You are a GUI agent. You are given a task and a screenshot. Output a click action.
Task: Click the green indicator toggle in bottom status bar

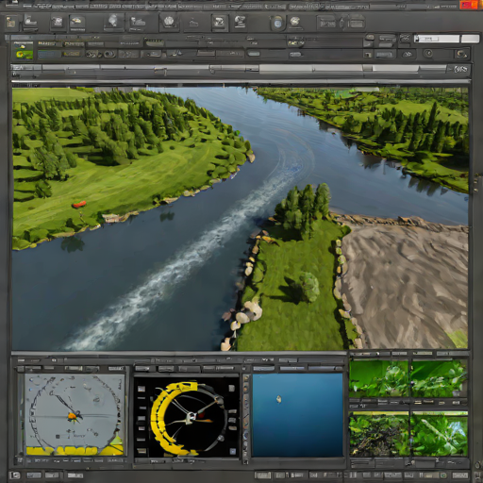tap(443, 475)
